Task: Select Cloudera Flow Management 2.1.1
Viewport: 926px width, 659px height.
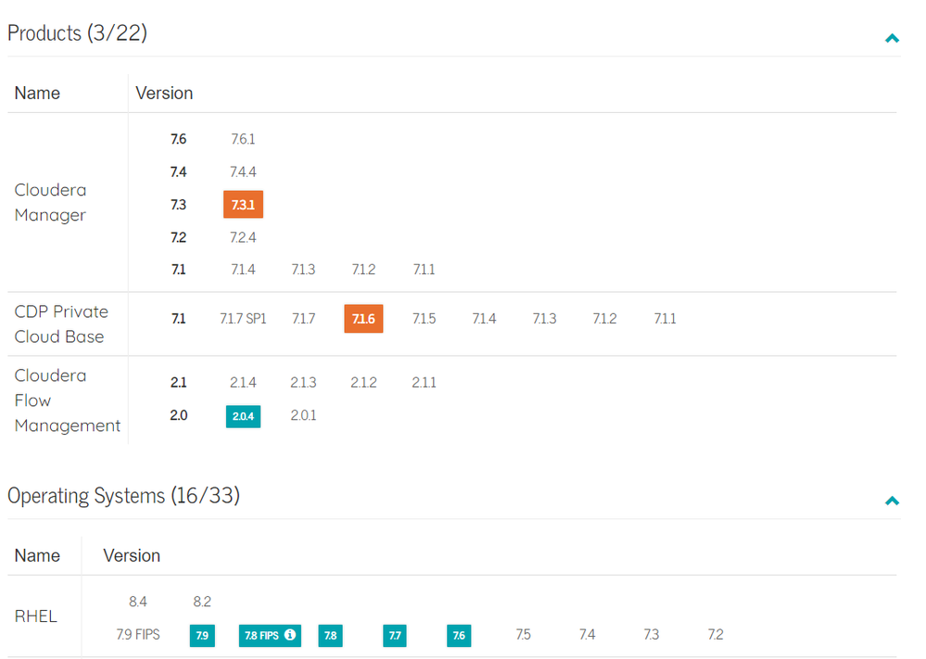Action: point(424,383)
